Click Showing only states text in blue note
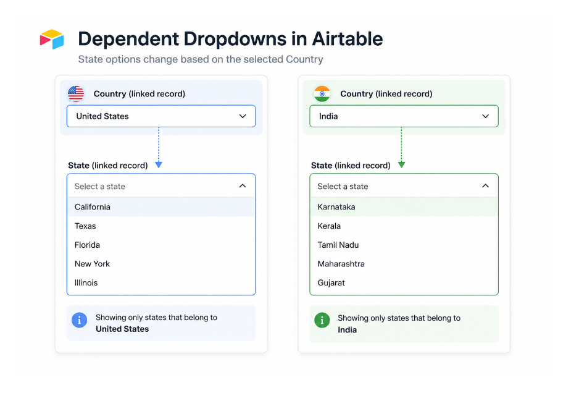The image size is (571, 393). coord(157,318)
